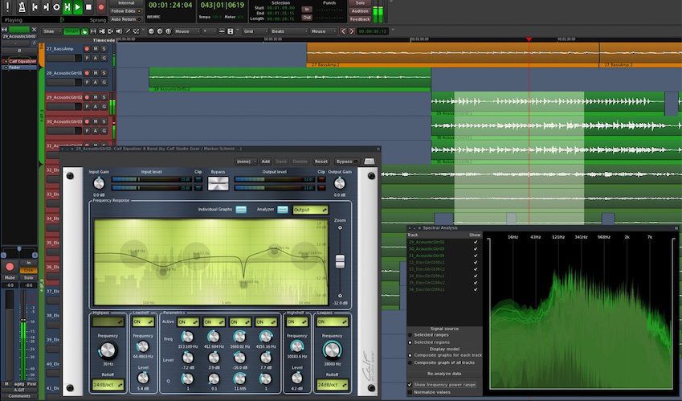Select the Selected ranges radio button
Viewport: 682px width, 401px height.
coord(410,335)
